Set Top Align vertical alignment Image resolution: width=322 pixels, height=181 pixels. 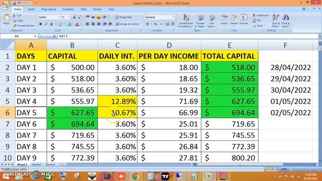point(88,17)
